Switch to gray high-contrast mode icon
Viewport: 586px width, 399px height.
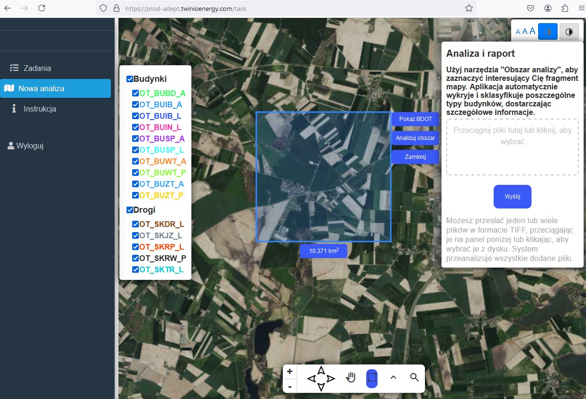(x=569, y=32)
